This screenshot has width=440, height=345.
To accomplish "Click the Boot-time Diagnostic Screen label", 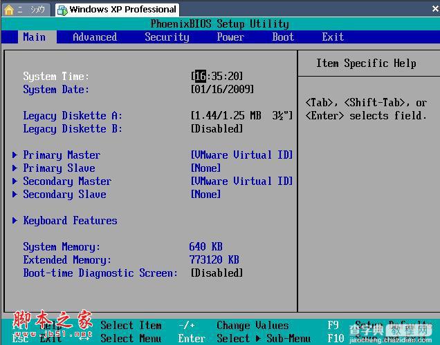I will click(x=100, y=273).
